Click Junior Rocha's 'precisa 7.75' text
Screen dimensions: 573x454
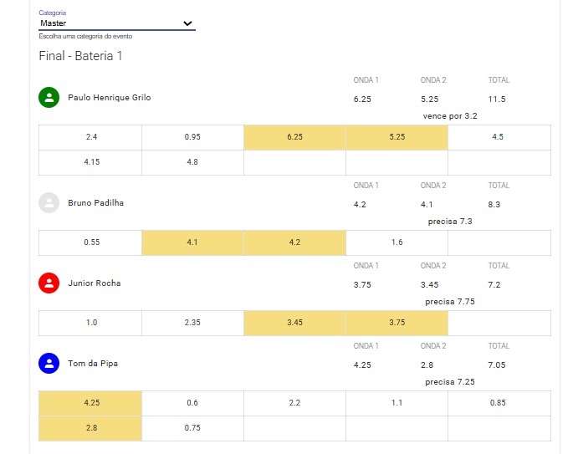(450, 302)
